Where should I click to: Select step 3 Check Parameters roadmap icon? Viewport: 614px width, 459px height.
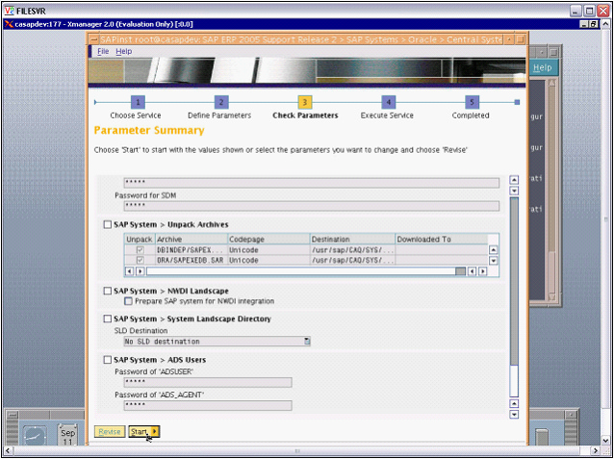305,101
